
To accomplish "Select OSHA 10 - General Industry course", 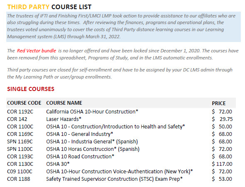I will [x=80, y=134].
